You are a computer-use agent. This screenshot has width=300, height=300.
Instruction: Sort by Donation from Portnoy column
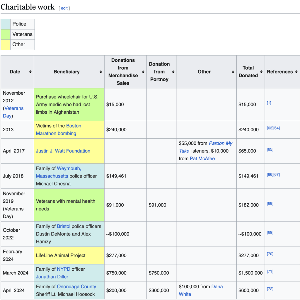[173, 72]
